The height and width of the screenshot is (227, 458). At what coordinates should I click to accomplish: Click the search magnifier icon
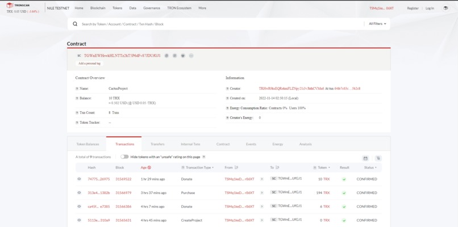point(75,24)
